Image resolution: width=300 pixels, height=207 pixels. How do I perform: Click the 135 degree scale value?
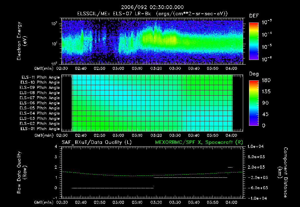pyautogui.click(x=266, y=92)
